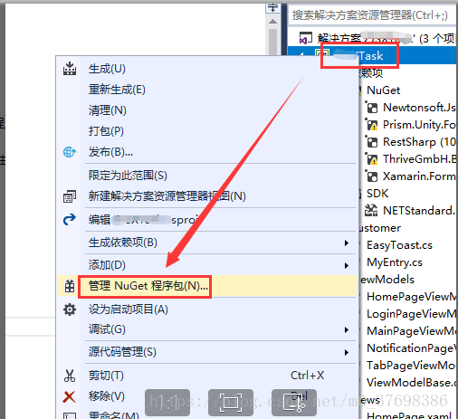Expand the 添加(D) submenu arrow
The height and width of the screenshot is (419, 458).
[x=347, y=265]
